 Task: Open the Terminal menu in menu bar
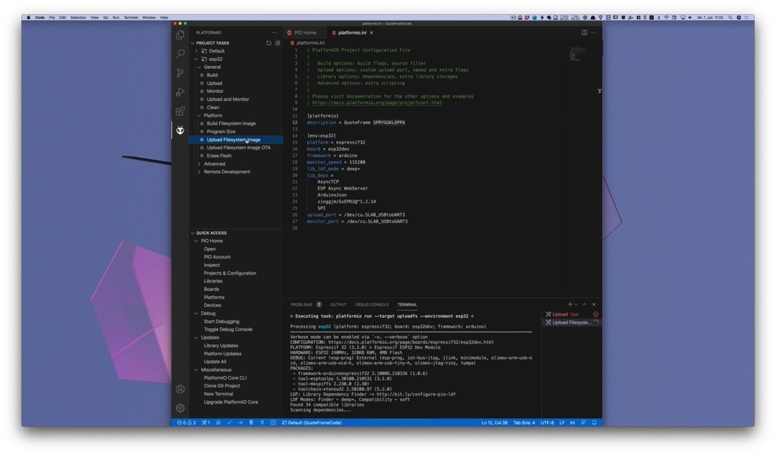coord(131,17)
